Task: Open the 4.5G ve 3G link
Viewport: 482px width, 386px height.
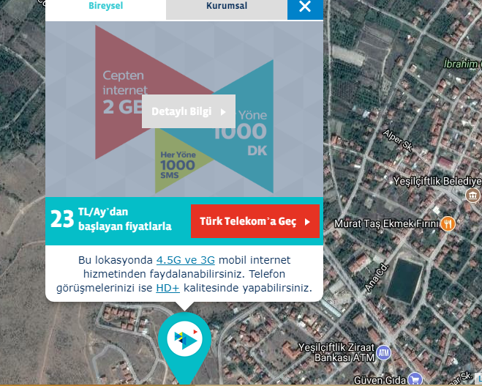Action: click(x=186, y=260)
